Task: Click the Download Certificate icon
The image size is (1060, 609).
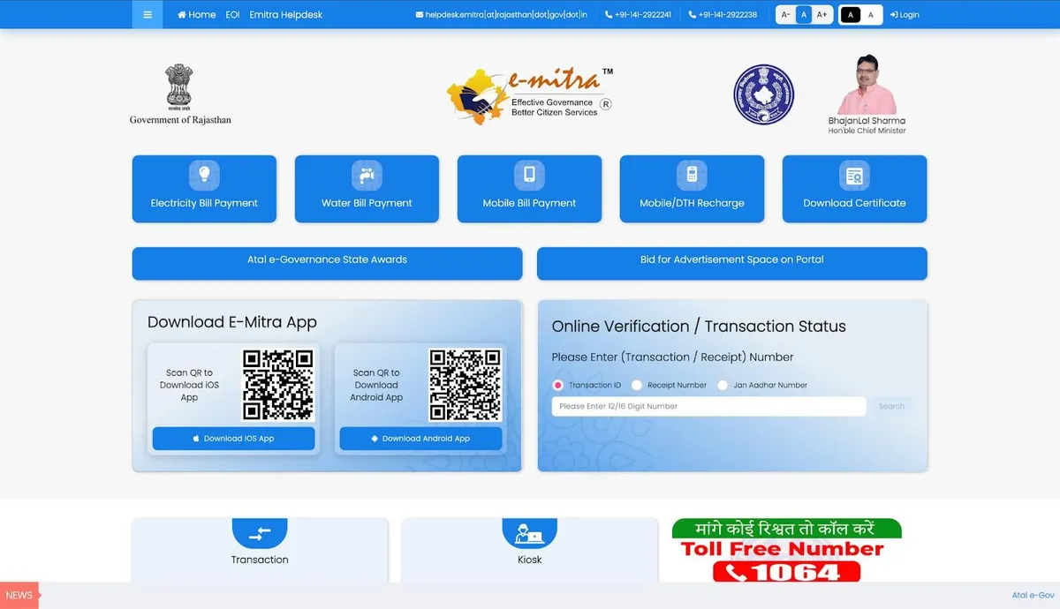Action: 854,176
